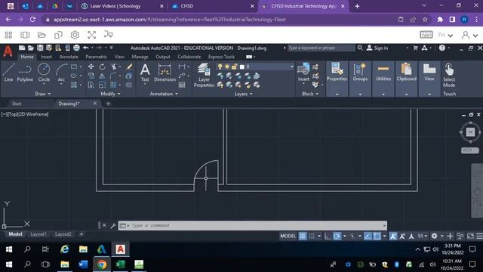The width and height of the screenshot is (483, 272).
Task: Select the Trim tool
Action: tap(114, 66)
